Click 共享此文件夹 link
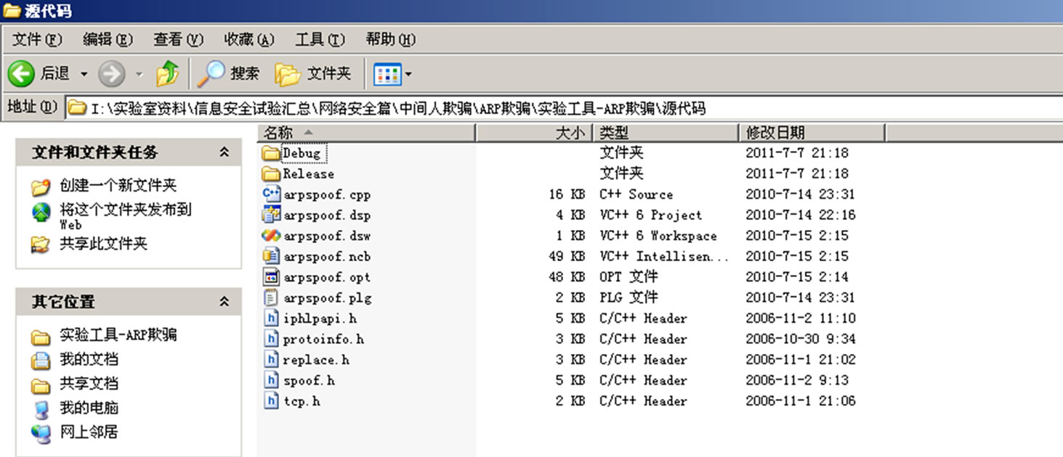 tap(103, 244)
